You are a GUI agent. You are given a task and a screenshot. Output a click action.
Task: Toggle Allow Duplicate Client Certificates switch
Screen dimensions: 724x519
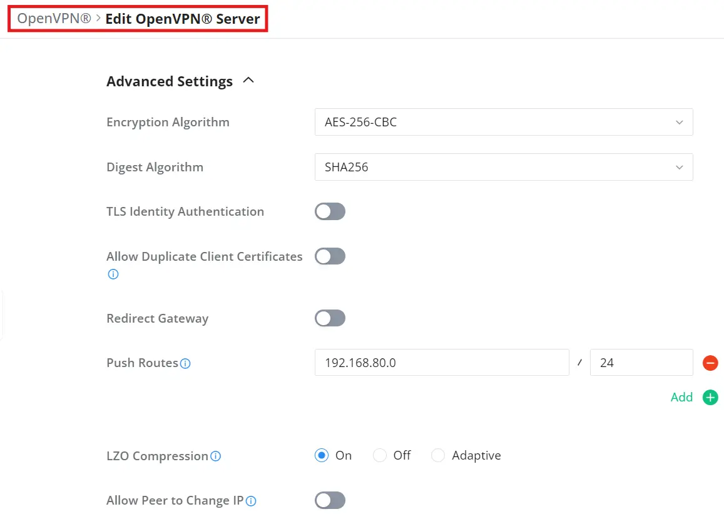330,256
